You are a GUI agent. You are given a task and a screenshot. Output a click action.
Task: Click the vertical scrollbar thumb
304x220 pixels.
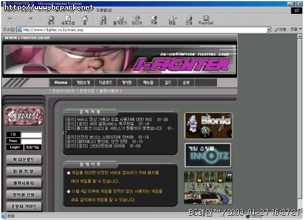pyautogui.click(x=300, y=119)
